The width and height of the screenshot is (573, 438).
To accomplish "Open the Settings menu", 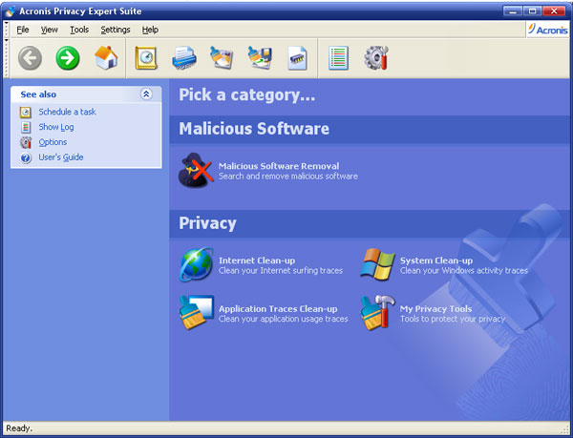I will [x=116, y=30].
